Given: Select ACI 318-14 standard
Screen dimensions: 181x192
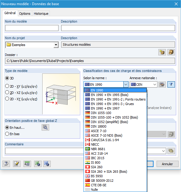Looking at the screenshot, I should (115, 153).
